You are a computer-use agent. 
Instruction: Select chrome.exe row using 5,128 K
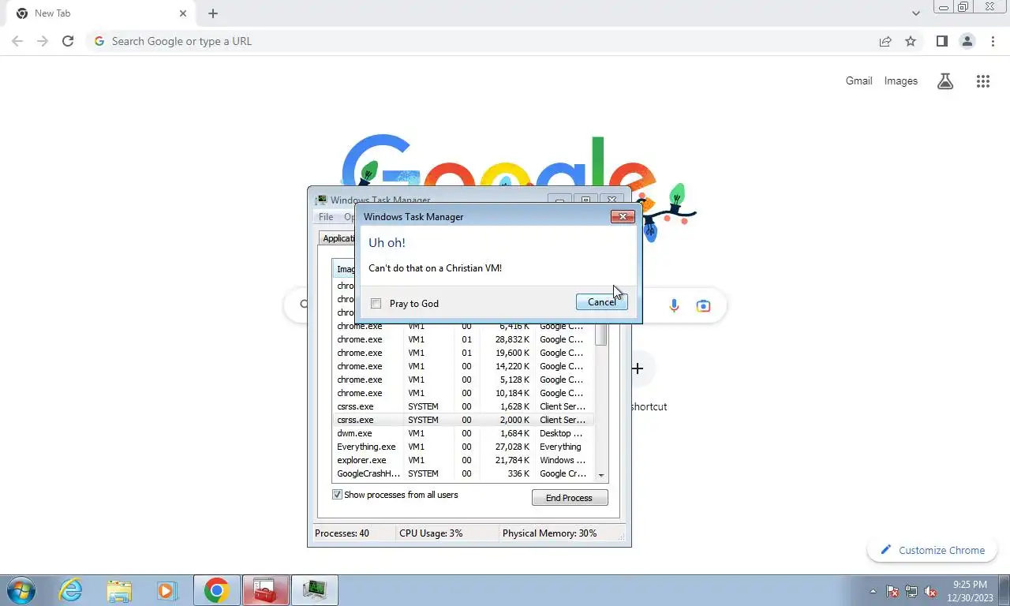click(463, 380)
